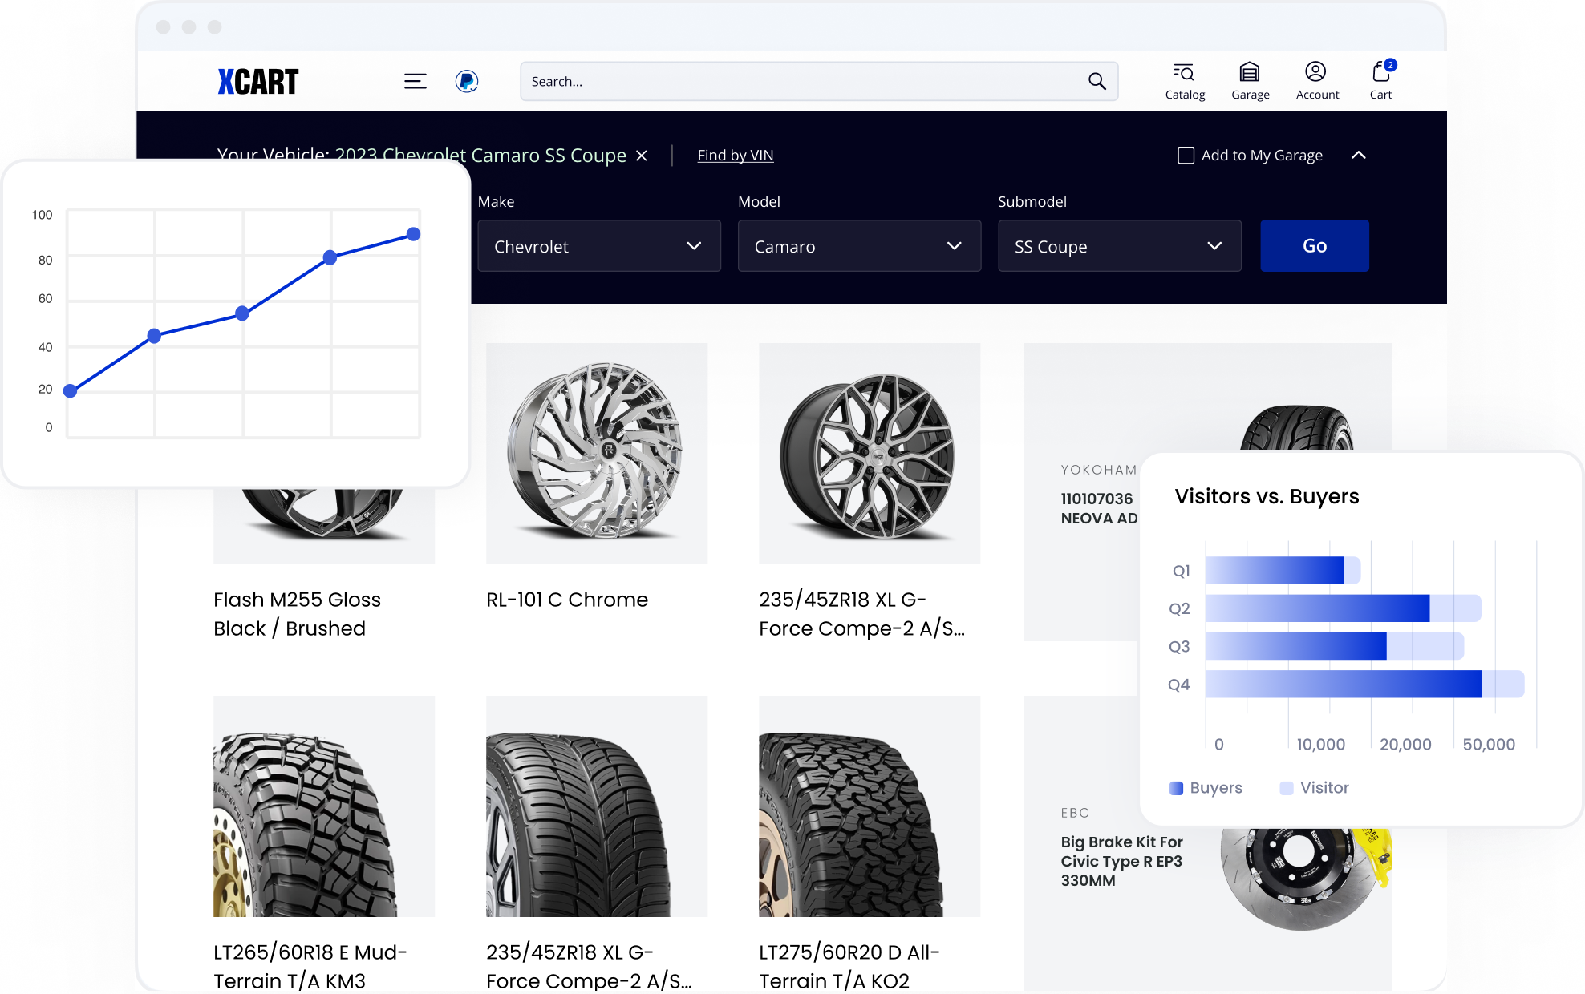Open the Catalog panel
The height and width of the screenshot is (994, 1585).
tap(1185, 80)
